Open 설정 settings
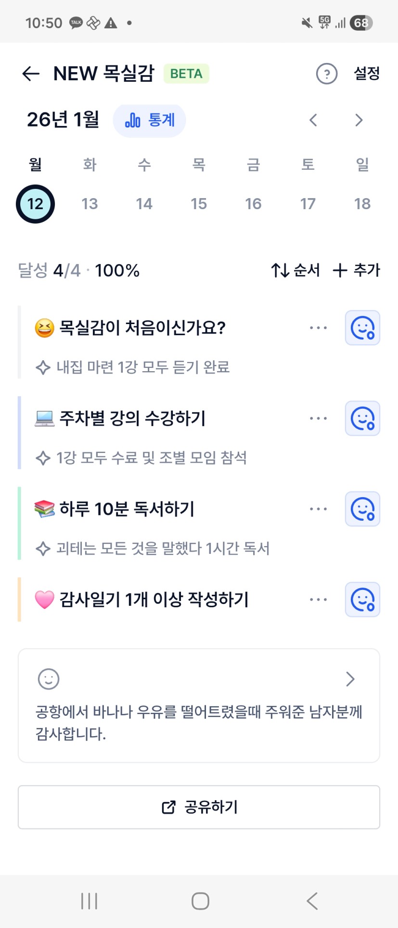 (x=367, y=74)
